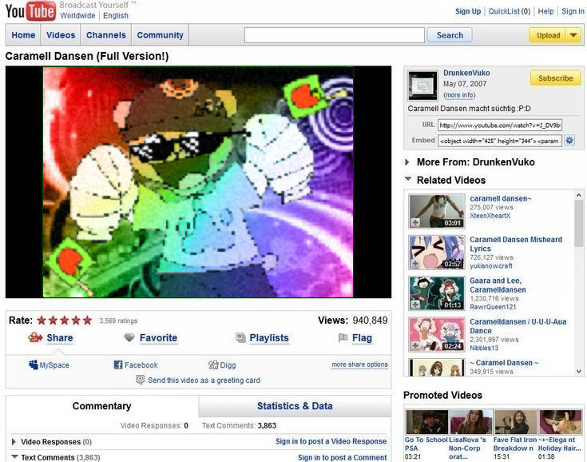Expand Video Responses (0) section

pos(14,442)
